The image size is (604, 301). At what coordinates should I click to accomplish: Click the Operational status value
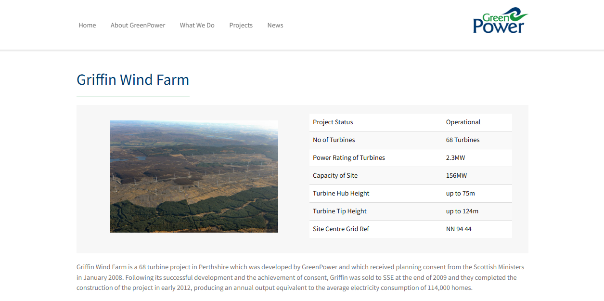coord(463,122)
